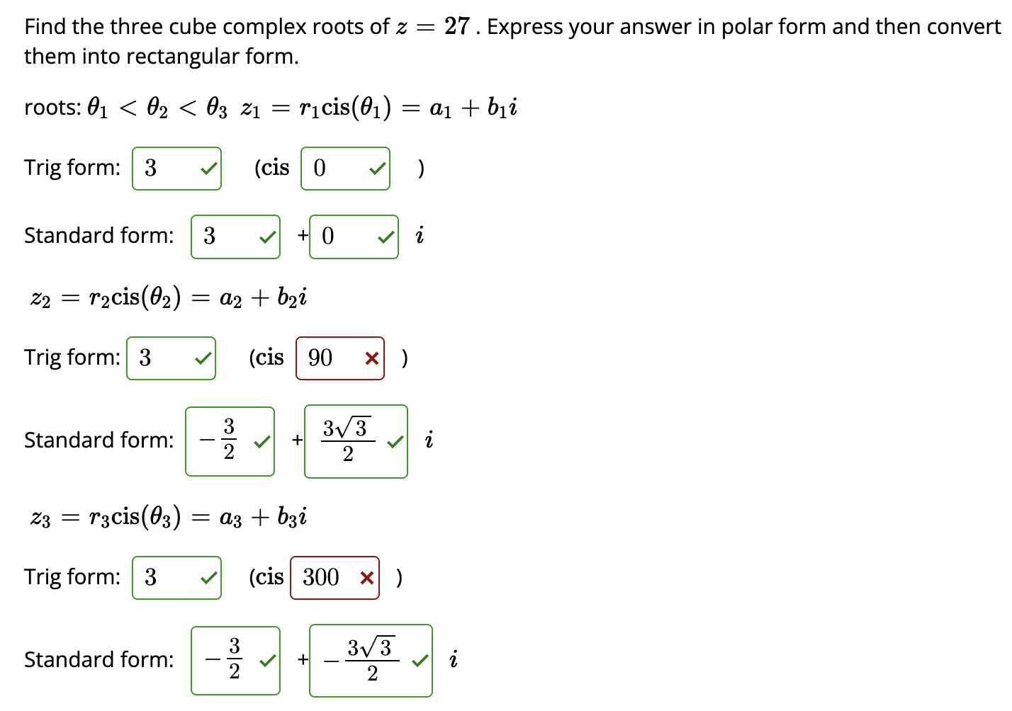Screen dimensions: 1012x711
Task: Click the z2 imaginary part field 3√3/2
Action: click(x=356, y=441)
